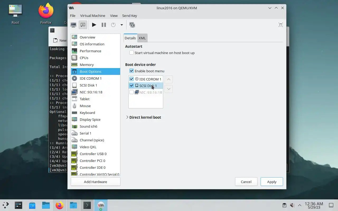Select CPUs hardware entry
This screenshot has width=338, height=211.
[x=95, y=58]
